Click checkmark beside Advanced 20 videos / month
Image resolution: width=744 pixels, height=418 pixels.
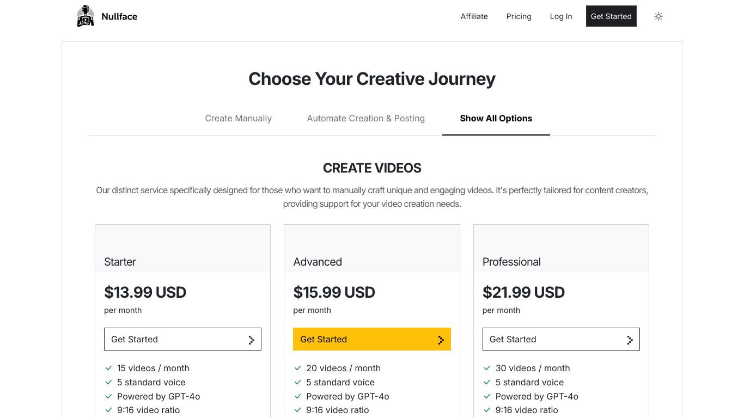tap(298, 368)
